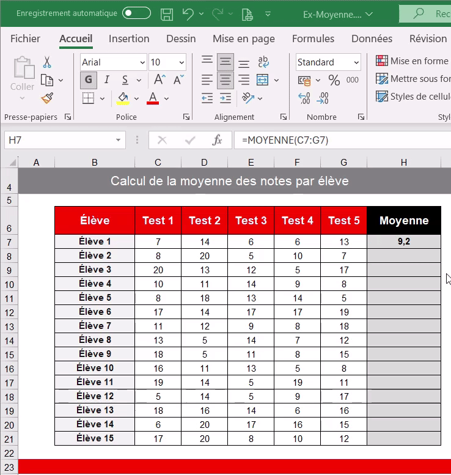The height and width of the screenshot is (475, 451).
Task: Toggle italic I formatting
Action: [106, 80]
